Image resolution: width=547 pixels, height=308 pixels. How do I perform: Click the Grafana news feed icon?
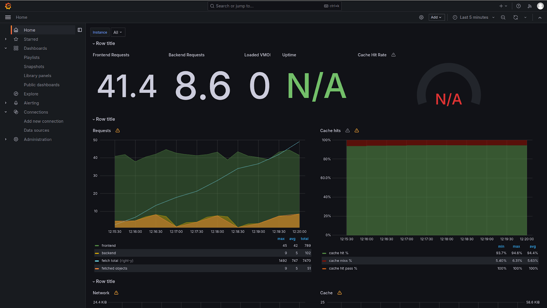click(529, 6)
